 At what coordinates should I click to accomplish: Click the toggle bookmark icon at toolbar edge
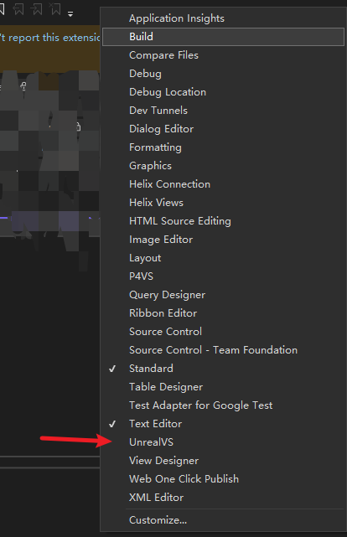point(2,9)
